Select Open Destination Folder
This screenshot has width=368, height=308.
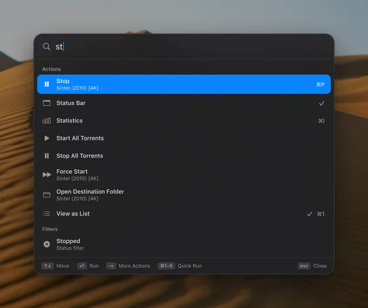(184, 195)
